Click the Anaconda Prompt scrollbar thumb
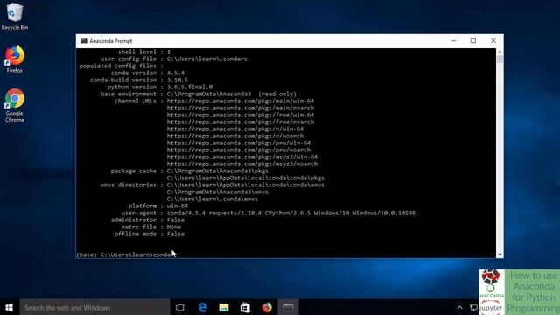Viewport: 560px width, 315px height. (x=500, y=59)
